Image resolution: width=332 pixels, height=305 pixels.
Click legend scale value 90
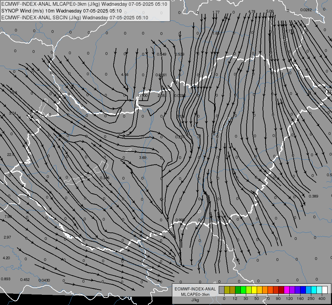tap(278, 299)
